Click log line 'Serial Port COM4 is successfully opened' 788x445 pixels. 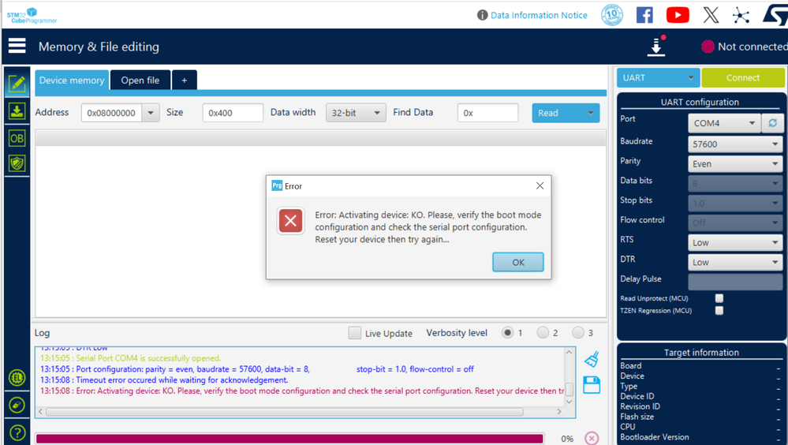131,358
